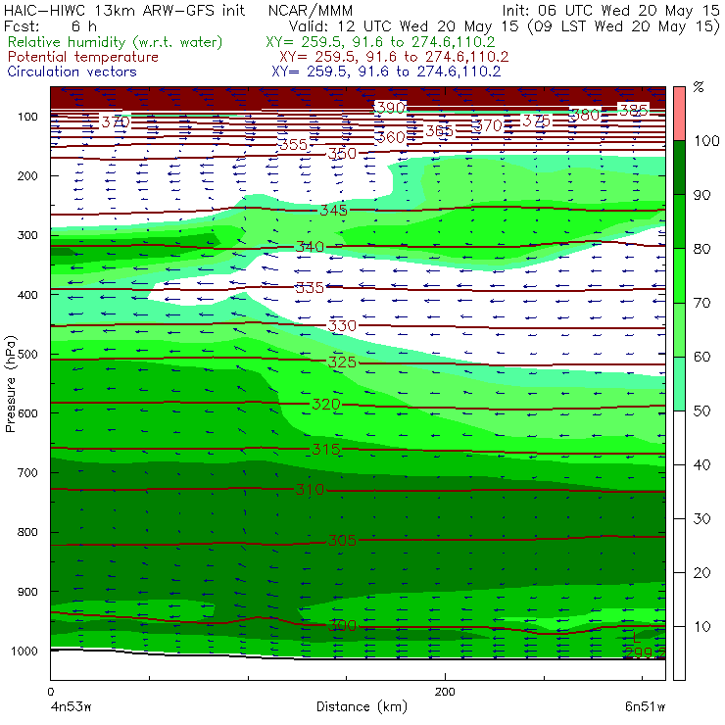Click the '310' contour label
The height and width of the screenshot is (725, 725).
pos(311,489)
